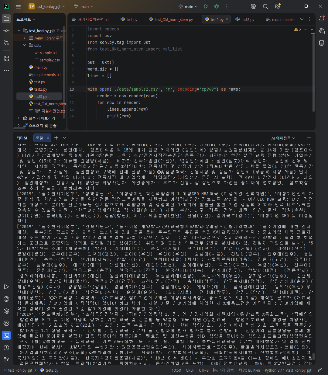The image size is (328, 375).
Task: Open the AI agent dropdown in terminal
Action: [283, 138]
